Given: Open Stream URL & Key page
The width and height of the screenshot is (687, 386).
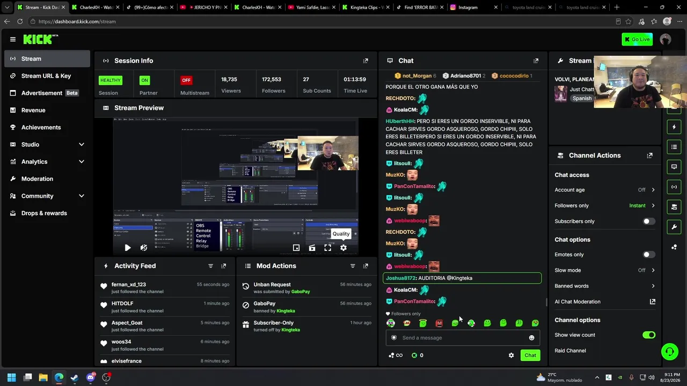Looking at the screenshot, I should tap(47, 76).
